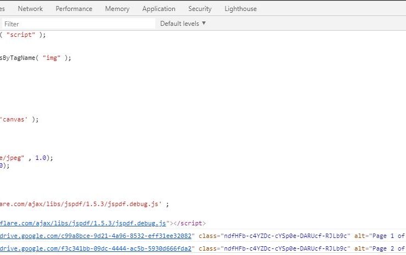Open the underlined jspdf.debug.js script link

tap(83, 223)
